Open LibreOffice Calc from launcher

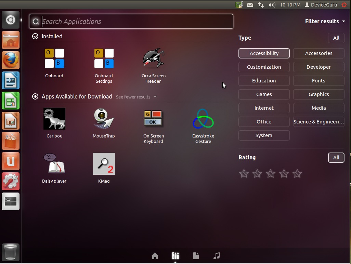coord(11,101)
